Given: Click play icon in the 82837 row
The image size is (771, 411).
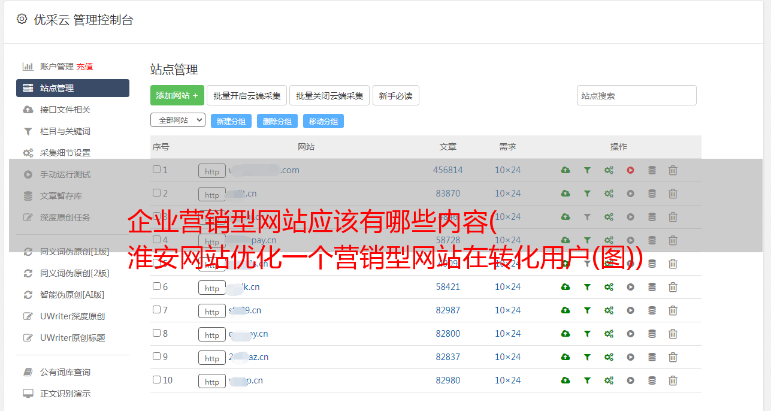Looking at the screenshot, I should (x=630, y=357).
